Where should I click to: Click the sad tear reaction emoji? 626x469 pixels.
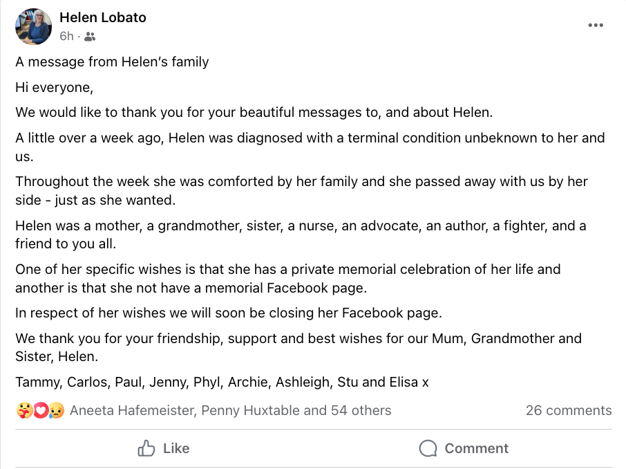(56, 411)
